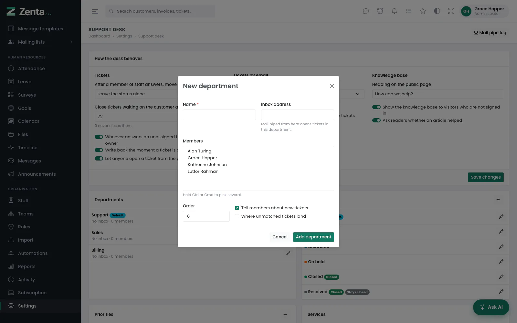Click the favorites star icon

pos(423,11)
